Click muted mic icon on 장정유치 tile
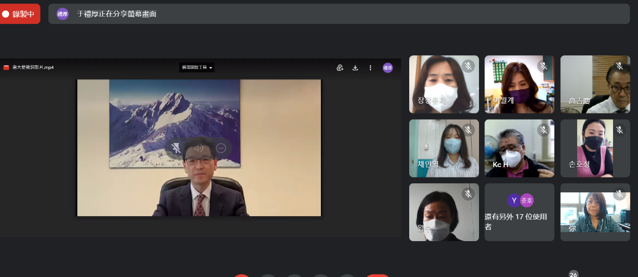The width and height of the screenshot is (638, 277). point(468,66)
